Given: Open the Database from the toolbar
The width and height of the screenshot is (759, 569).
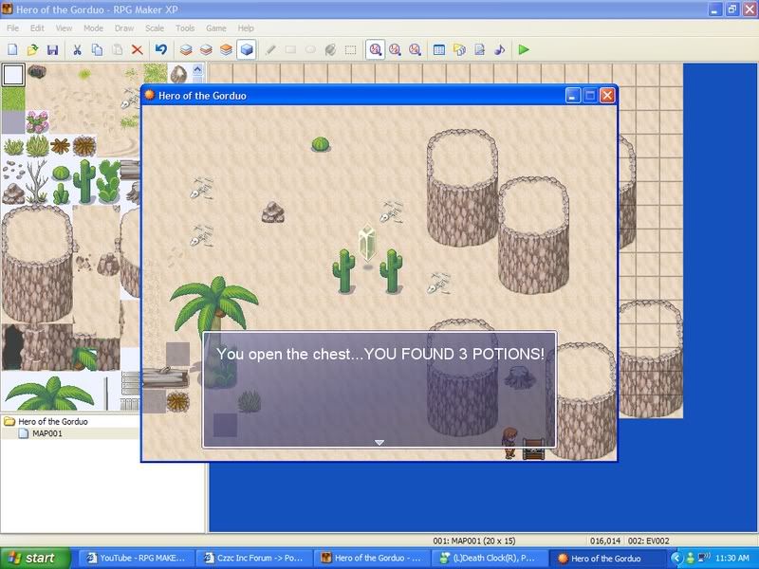Looking at the screenshot, I should click(x=439, y=49).
